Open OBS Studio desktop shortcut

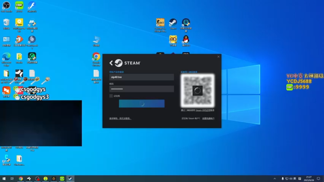6,7
